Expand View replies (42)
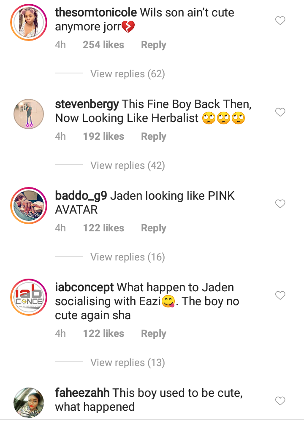Viewport: 304px width, 423px height. pyautogui.click(x=128, y=165)
